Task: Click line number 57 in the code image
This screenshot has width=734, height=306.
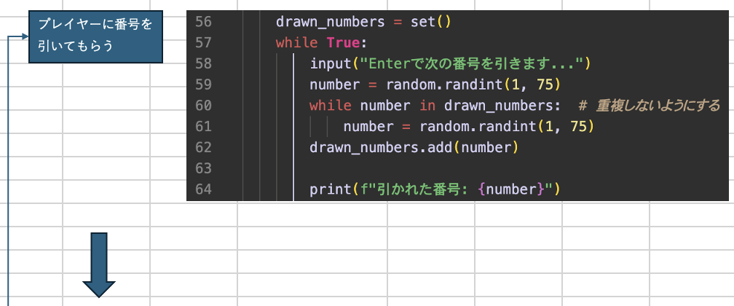Action: (x=203, y=43)
